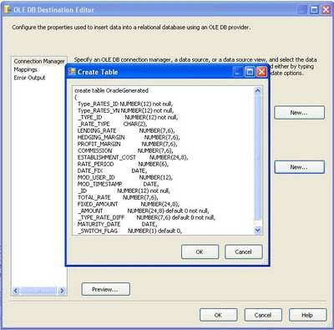Click left arrow of page list scrollbar
Screen dimensions: 334x330
16,291
